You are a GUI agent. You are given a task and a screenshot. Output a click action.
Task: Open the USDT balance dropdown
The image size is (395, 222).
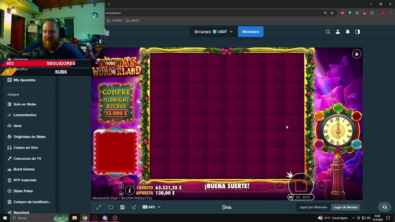click(214, 31)
